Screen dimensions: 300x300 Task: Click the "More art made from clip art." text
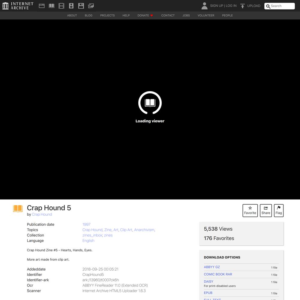(48, 259)
